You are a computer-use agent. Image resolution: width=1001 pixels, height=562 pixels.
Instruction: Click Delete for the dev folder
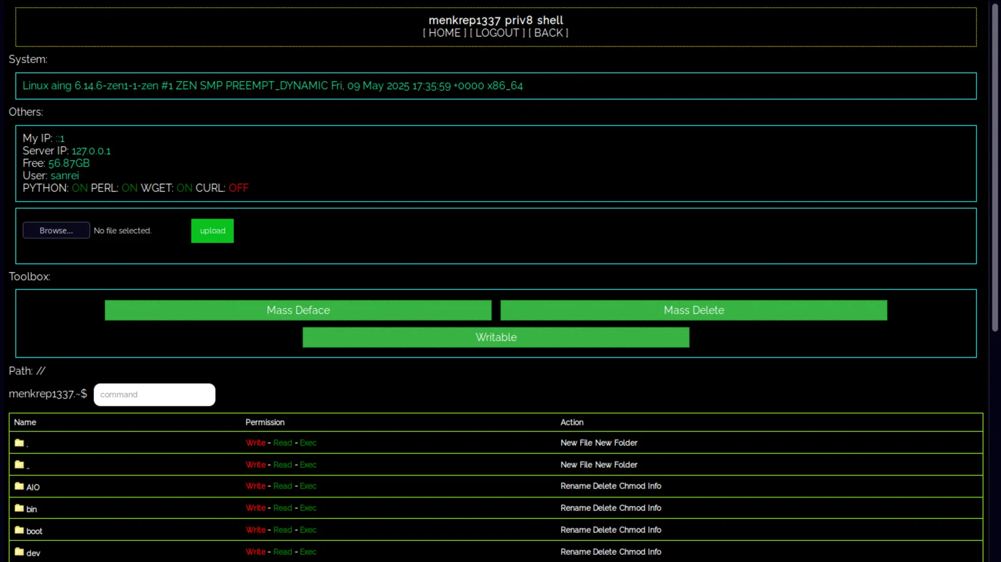pyautogui.click(x=605, y=552)
